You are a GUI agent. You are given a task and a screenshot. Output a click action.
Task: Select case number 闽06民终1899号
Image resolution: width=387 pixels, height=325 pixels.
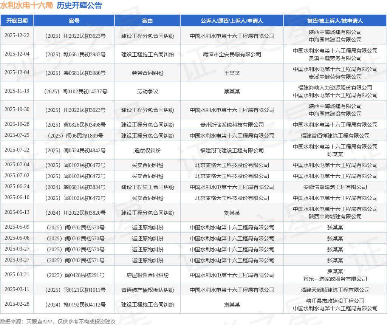[x=76, y=136]
